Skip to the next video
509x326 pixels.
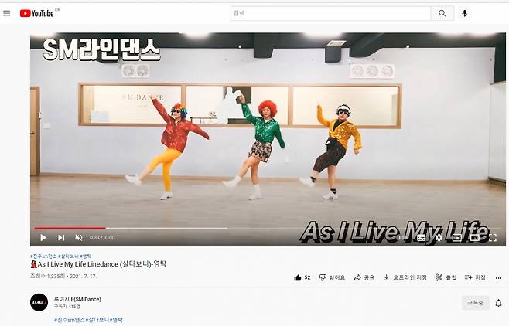tap(60, 237)
